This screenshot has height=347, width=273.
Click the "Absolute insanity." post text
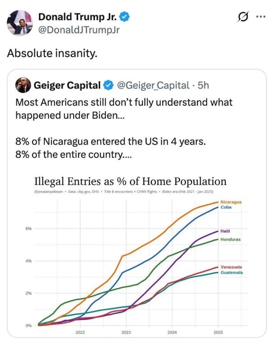[x=52, y=53]
